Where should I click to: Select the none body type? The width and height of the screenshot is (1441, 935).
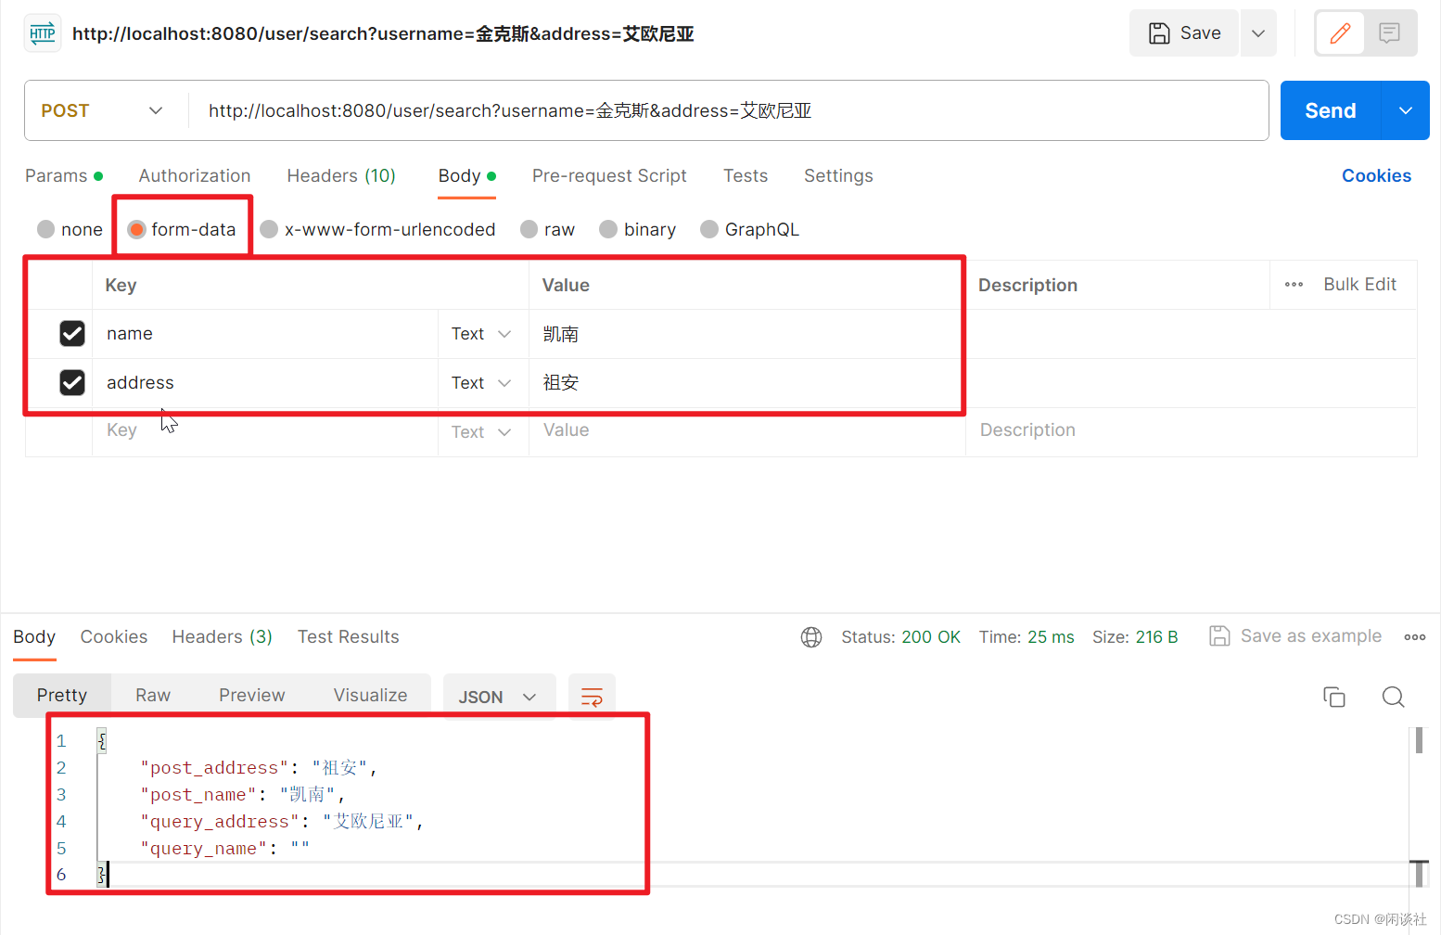[45, 229]
